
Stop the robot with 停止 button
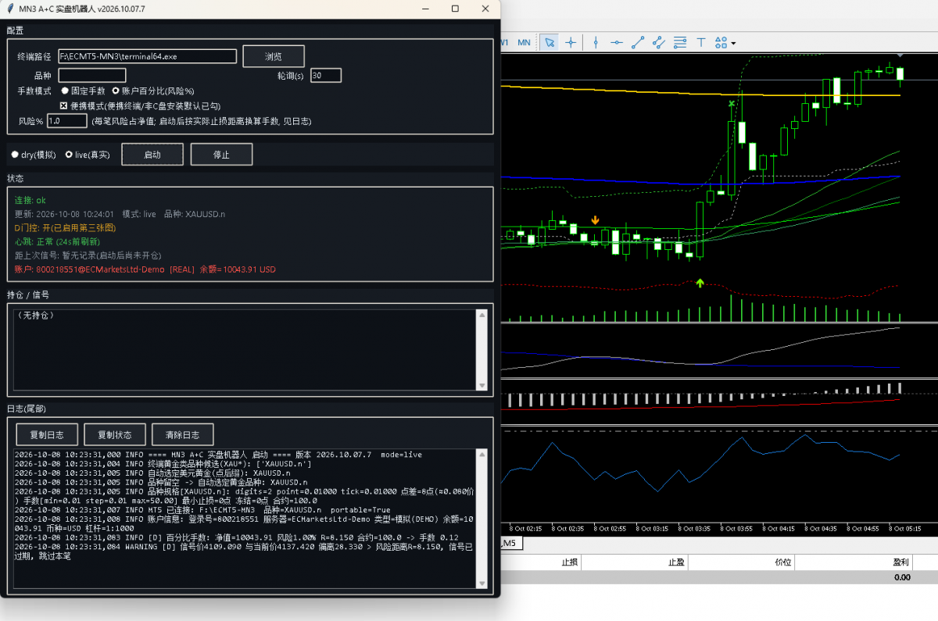[221, 155]
